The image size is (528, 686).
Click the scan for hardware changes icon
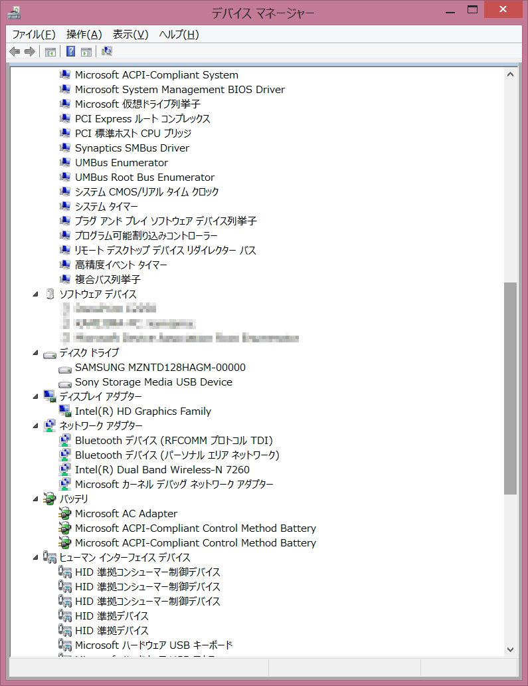(107, 52)
